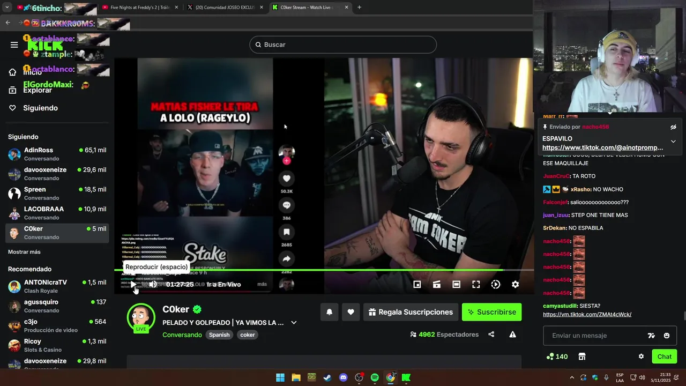Open Siguiendo in the sidebar navigation
This screenshot has height=386, width=686.
point(40,108)
